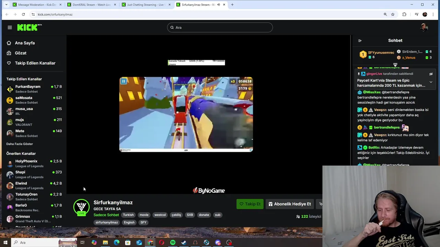This screenshot has height=247, width=440.
Task: Expand the pinned Paycell message
Action: [x=431, y=82]
